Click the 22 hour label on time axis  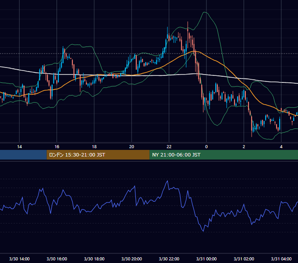tap(169, 147)
